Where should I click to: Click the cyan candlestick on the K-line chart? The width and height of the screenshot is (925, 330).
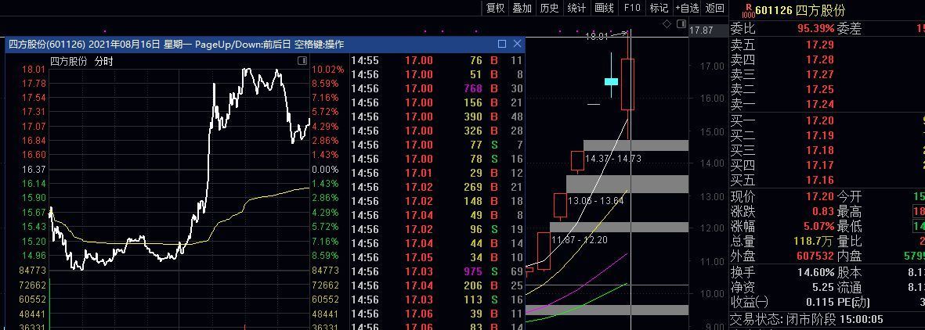pos(612,81)
